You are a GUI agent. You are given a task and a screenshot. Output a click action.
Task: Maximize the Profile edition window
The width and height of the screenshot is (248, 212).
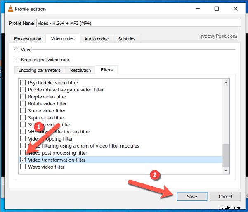pyautogui.click(x=217, y=9)
